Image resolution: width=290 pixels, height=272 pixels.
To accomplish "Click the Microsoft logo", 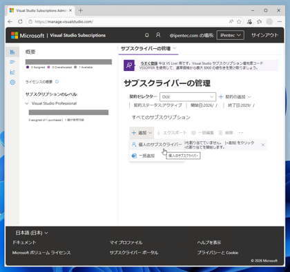I will [28, 35].
